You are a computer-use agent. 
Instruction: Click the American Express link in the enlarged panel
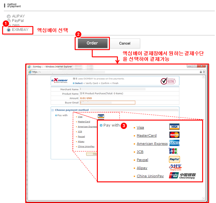click(x=152, y=144)
